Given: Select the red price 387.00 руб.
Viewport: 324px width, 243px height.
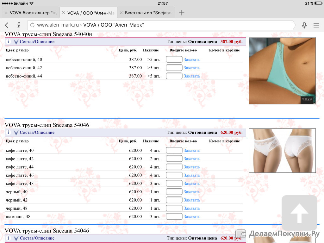Looking at the screenshot, I should 231,41.
